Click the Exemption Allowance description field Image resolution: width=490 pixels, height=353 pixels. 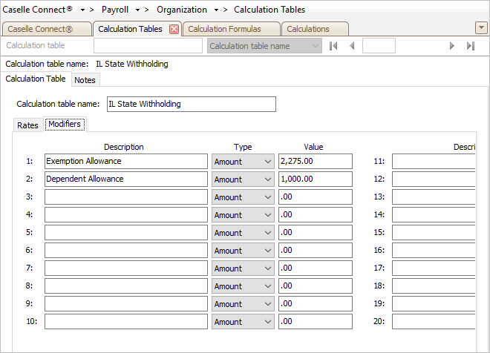(x=126, y=162)
